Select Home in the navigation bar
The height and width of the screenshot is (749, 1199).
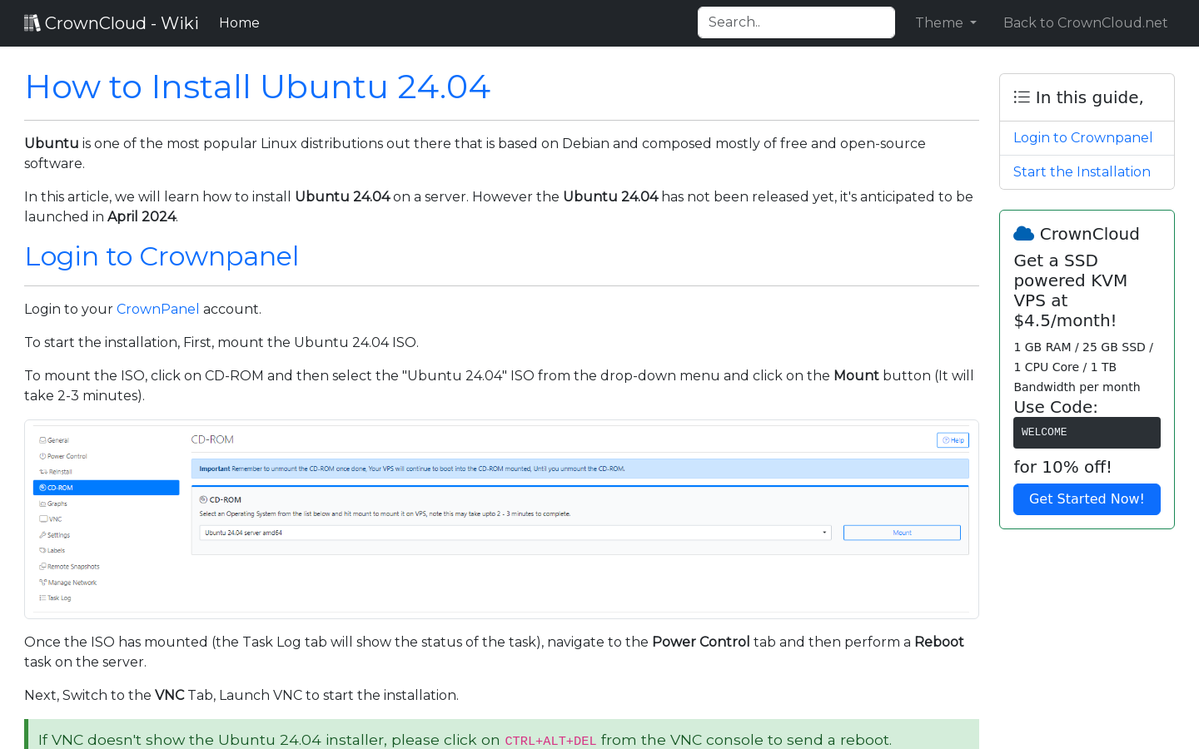tap(239, 22)
